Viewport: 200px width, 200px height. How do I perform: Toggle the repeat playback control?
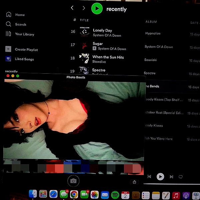point(181,177)
